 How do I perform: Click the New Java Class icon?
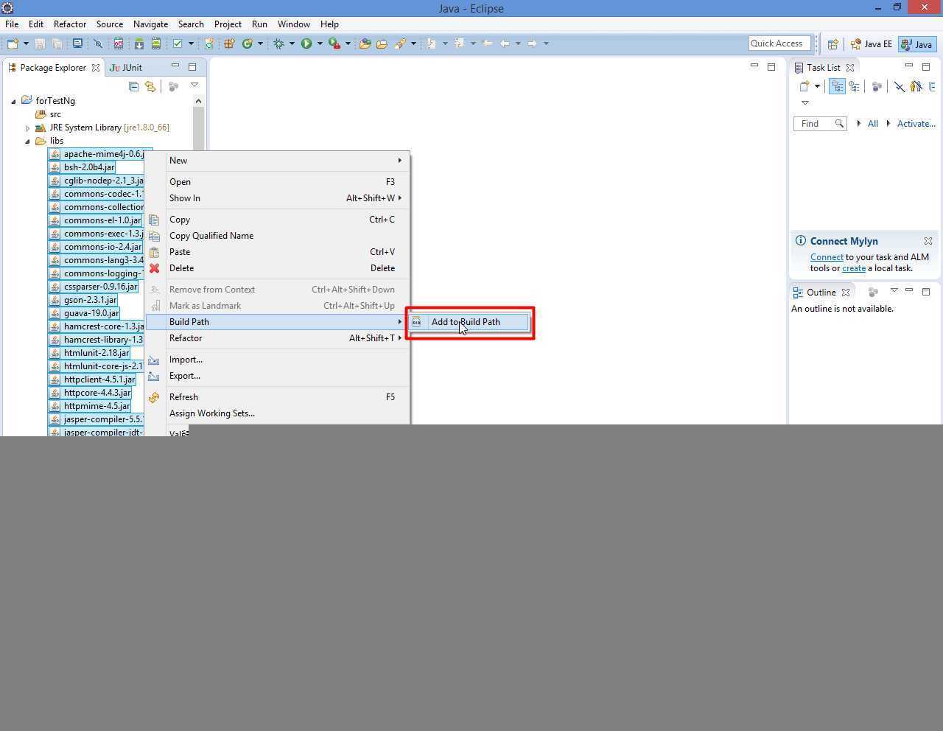point(248,43)
